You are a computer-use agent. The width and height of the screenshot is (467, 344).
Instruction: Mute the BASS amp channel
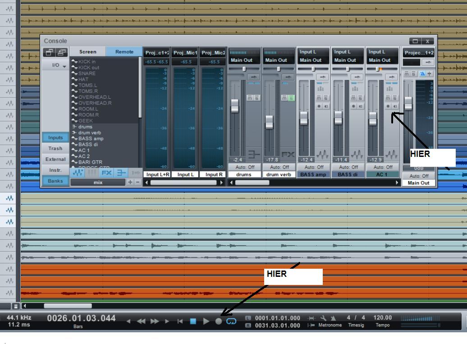319,98
